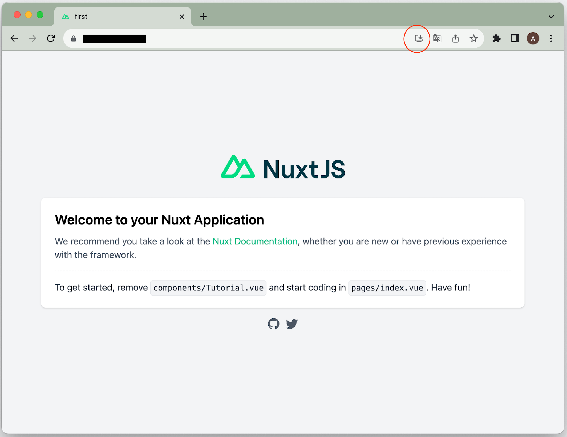Click the share page icon
Screen dimensions: 567x437
coord(455,39)
